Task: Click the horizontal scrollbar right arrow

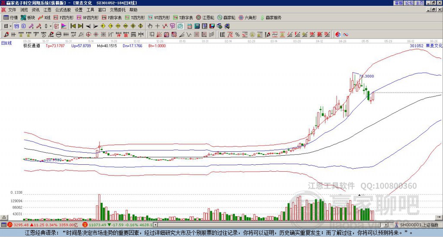Action: pyautogui.click(x=386, y=225)
